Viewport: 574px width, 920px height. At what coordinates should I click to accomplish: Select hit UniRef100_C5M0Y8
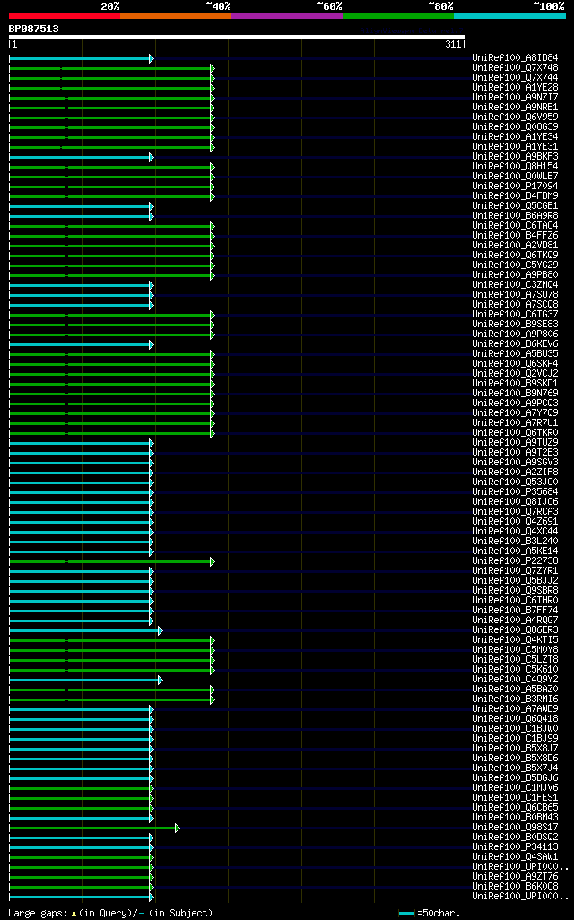point(515,649)
